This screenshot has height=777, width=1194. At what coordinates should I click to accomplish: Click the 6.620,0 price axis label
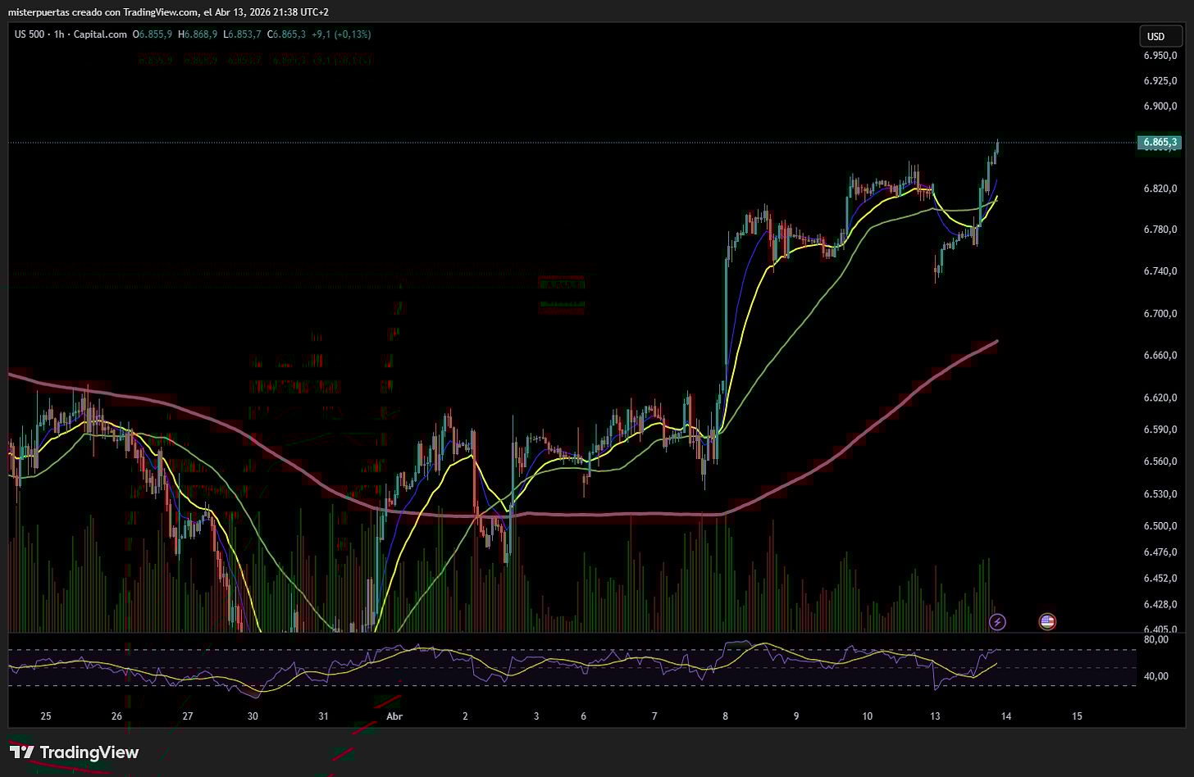tap(1160, 398)
